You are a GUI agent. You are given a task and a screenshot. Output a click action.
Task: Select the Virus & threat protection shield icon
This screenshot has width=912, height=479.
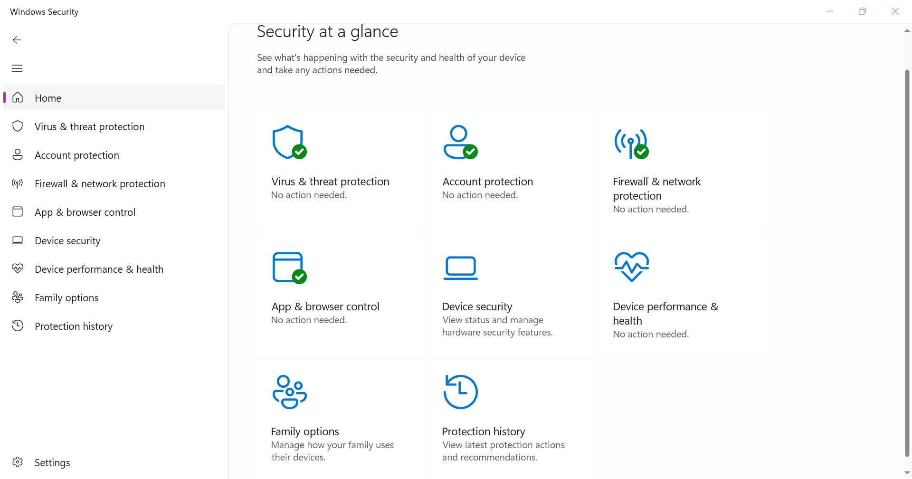17,126
